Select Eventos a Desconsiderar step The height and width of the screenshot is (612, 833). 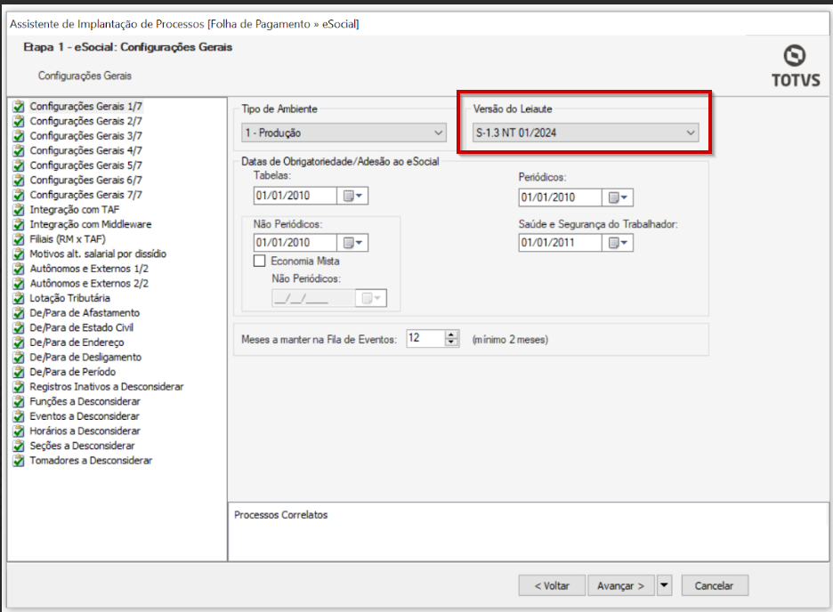point(85,416)
